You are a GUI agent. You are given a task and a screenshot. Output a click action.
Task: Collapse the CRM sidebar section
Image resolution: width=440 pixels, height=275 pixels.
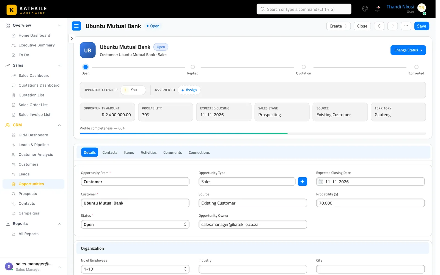[59, 125]
